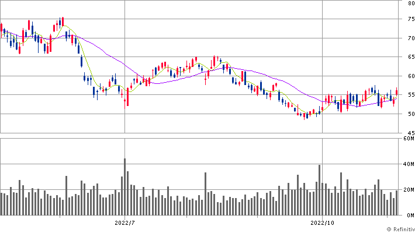Select the 75 price axis label
The height and width of the screenshot is (233, 415).
coord(411,19)
